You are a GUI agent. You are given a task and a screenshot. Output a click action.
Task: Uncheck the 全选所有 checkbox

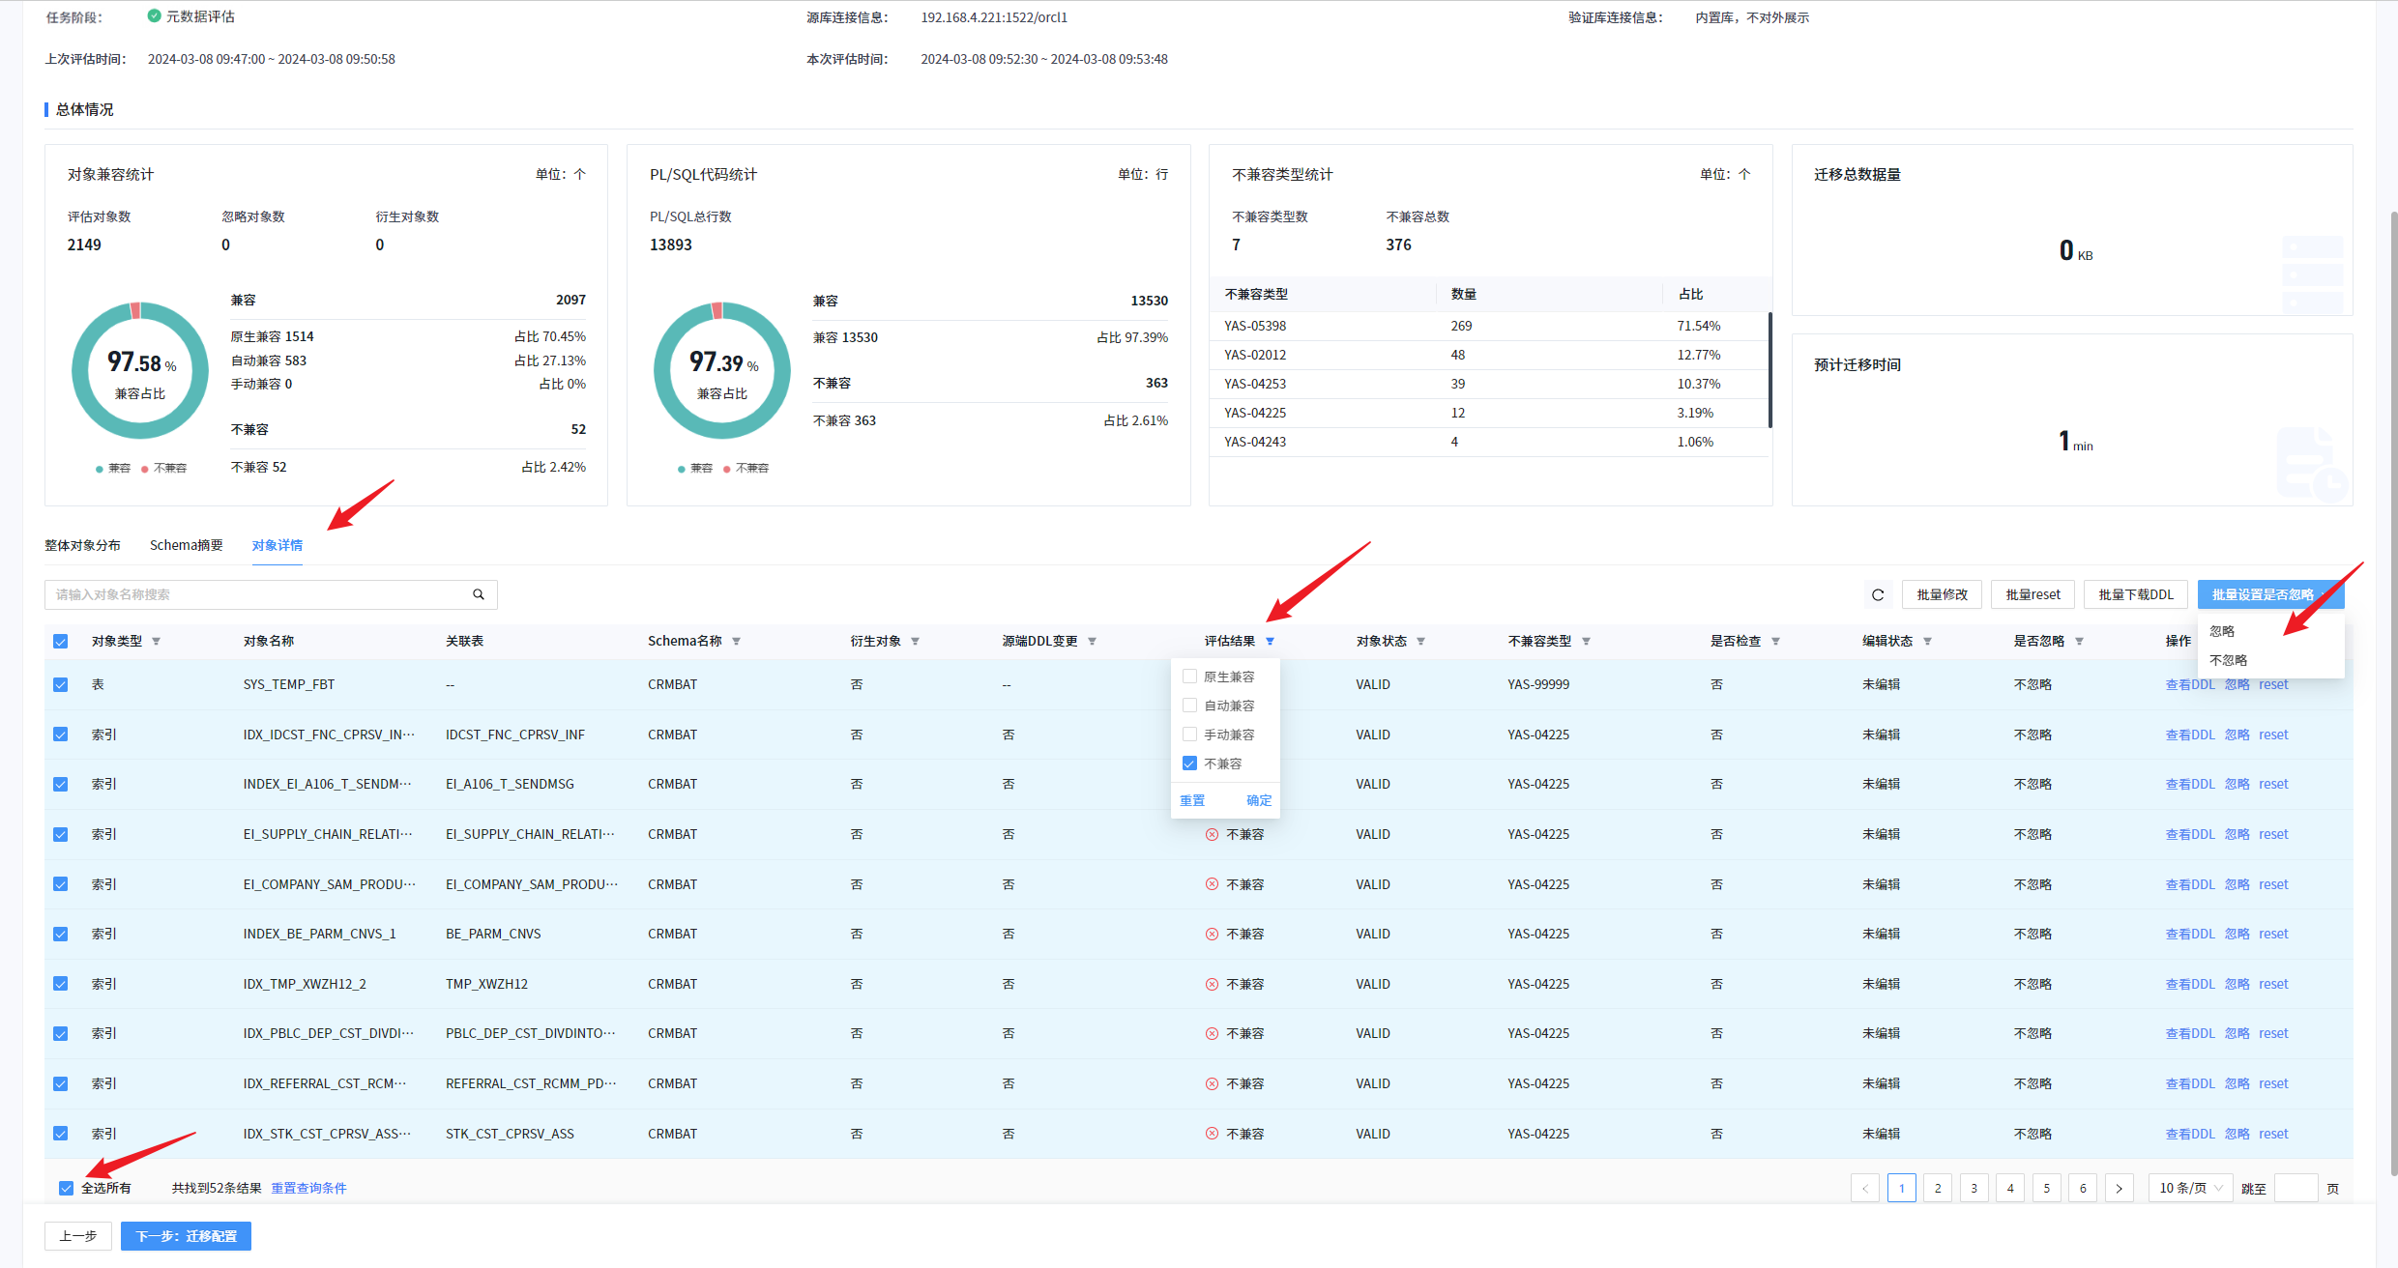point(66,1188)
